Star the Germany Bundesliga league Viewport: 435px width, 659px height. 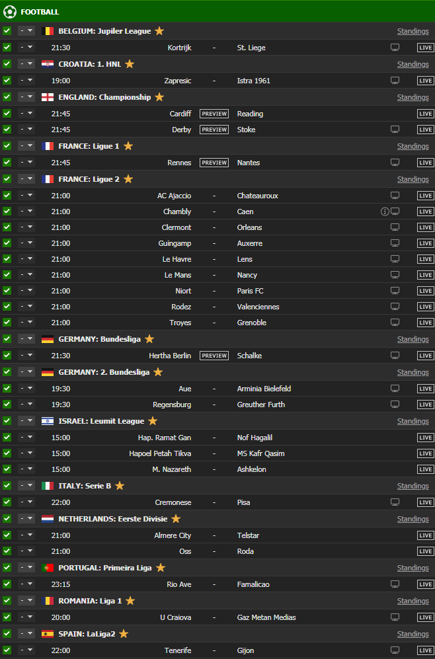coord(149,338)
